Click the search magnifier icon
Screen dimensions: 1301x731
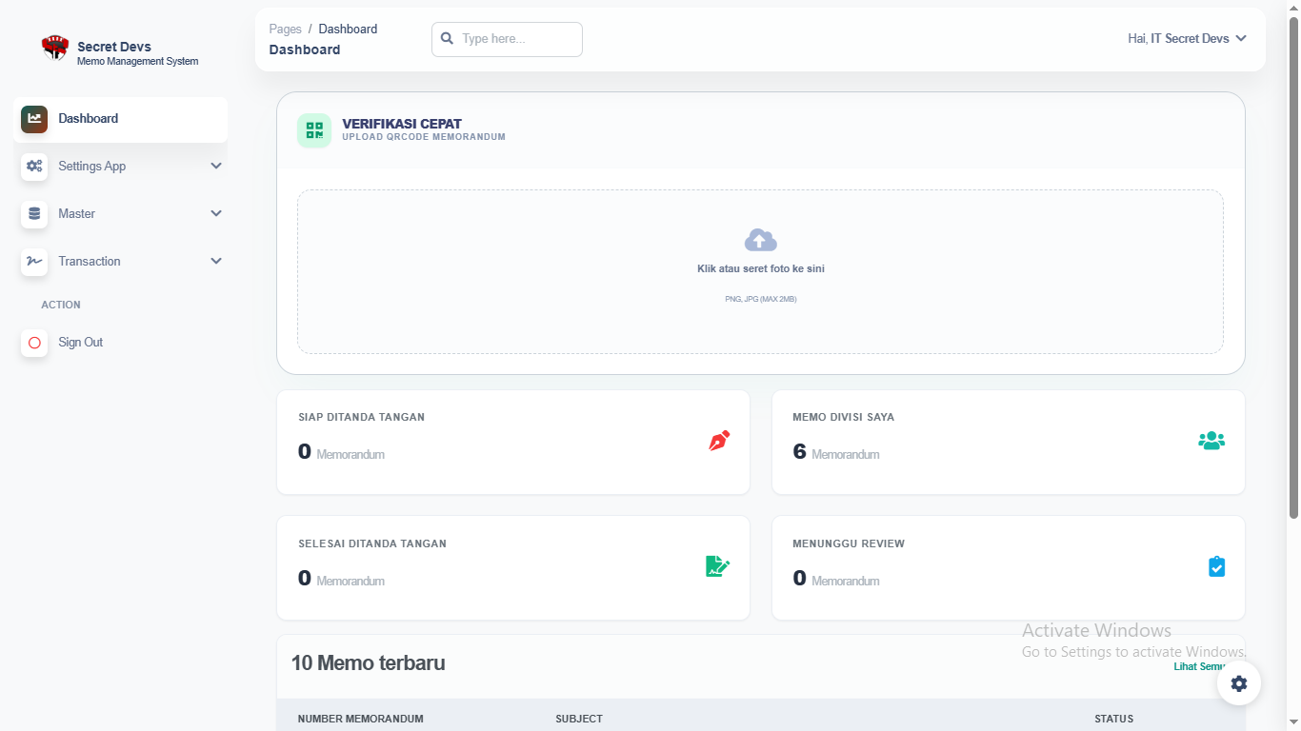click(447, 39)
